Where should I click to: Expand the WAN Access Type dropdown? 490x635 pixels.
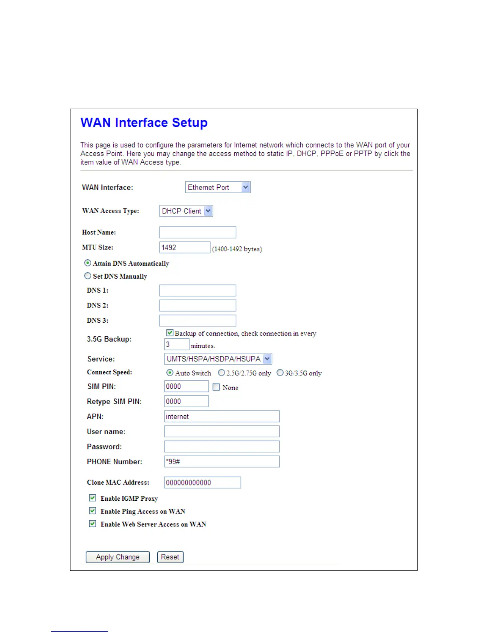[x=186, y=211]
